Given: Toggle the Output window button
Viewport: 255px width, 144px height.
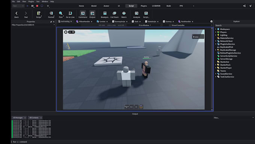Looking at the screenshot, I should pos(92,15).
